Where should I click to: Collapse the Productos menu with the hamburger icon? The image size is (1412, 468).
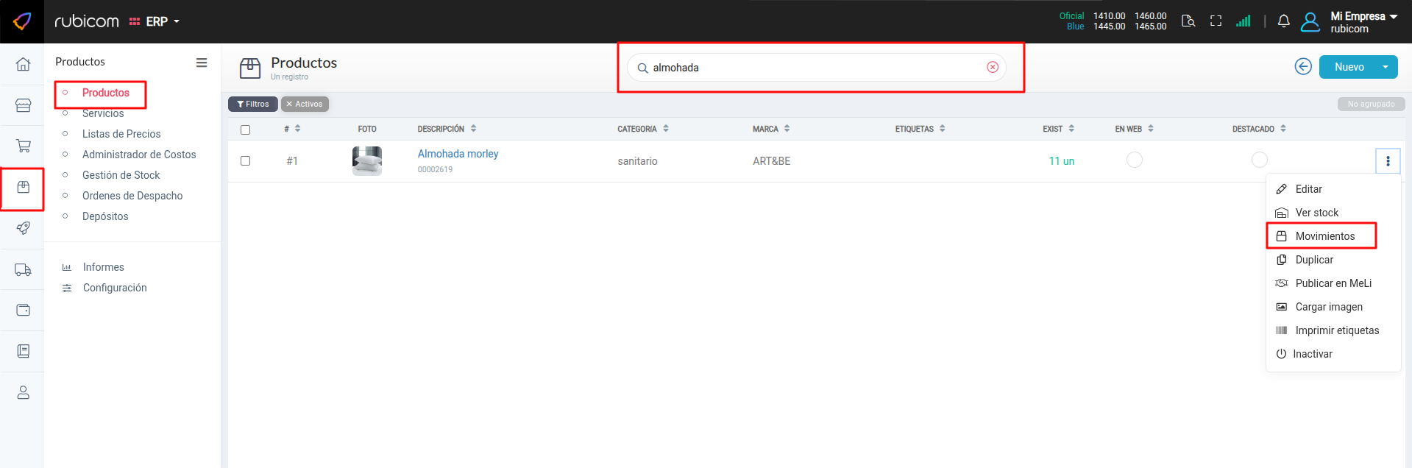(x=201, y=63)
